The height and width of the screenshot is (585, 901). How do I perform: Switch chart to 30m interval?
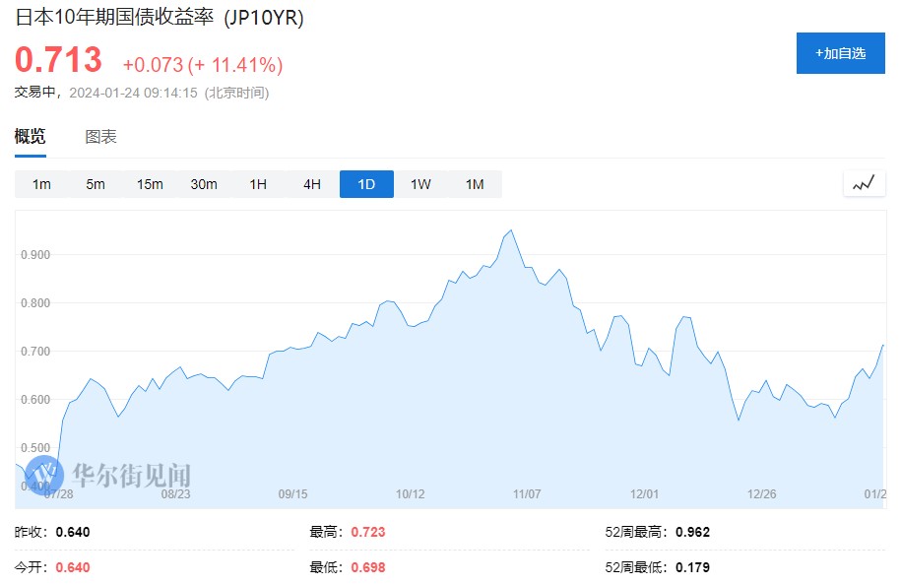204,184
